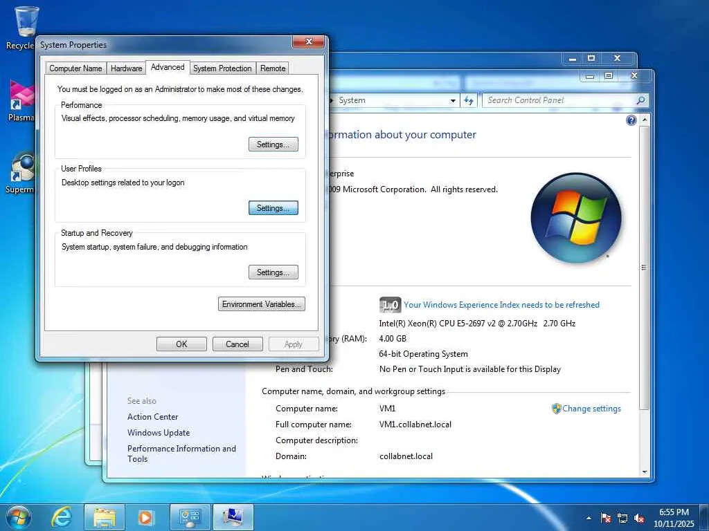Activate Control Panel taskbar button
709x531 pixels.
click(x=190, y=517)
